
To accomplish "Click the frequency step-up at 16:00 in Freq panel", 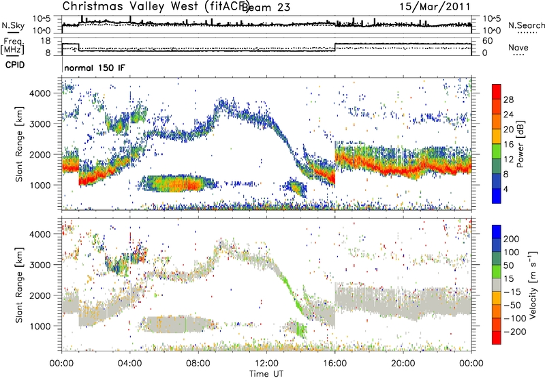I will [x=335, y=47].
